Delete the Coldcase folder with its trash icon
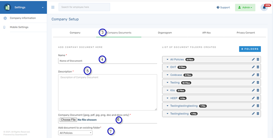The image size is (273, 138). [x=258, y=75]
